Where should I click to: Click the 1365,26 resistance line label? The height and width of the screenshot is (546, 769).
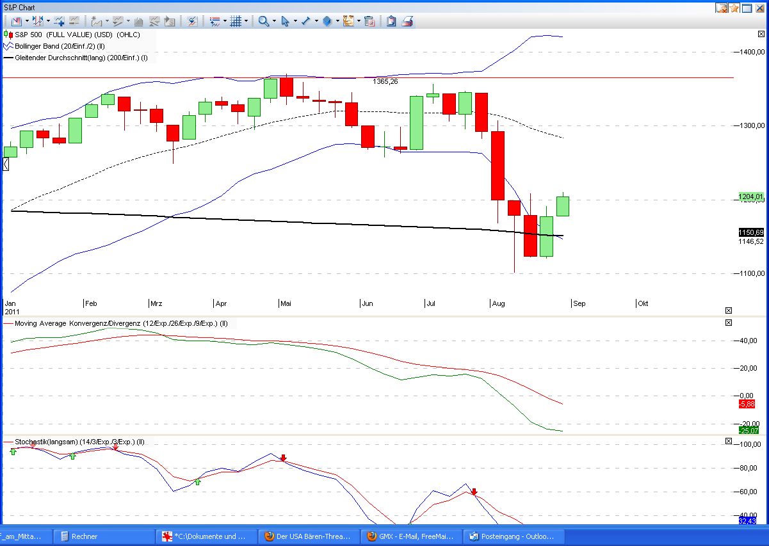tap(385, 81)
